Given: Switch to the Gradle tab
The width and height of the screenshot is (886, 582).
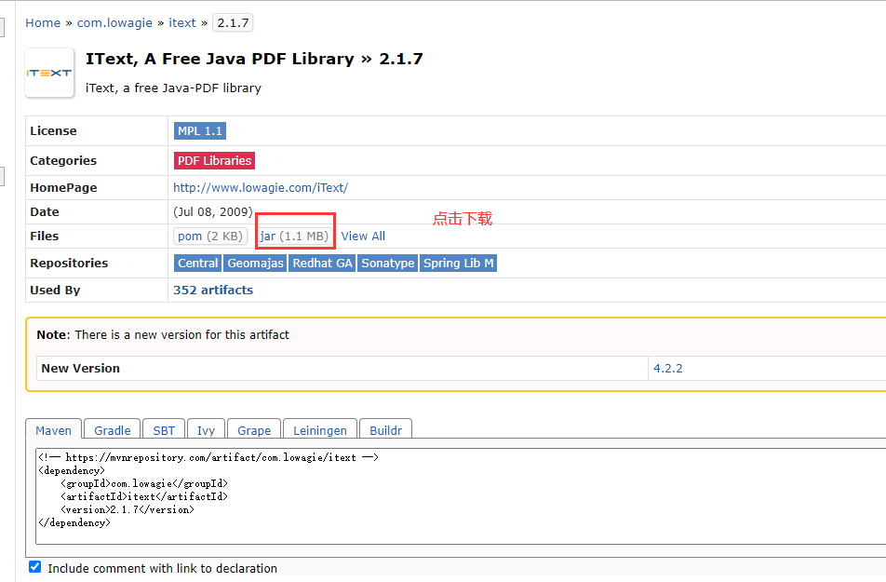Looking at the screenshot, I should pyautogui.click(x=111, y=430).
